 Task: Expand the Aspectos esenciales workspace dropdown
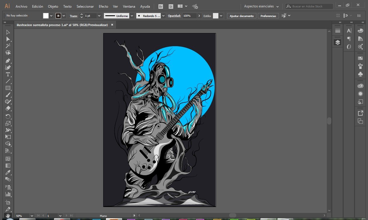(x=262, y=6)
